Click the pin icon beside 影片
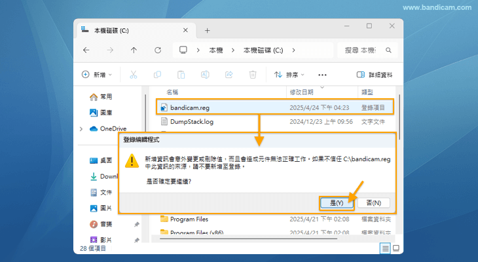Image resolution: width=478 pixels, height=262 pixels. [137, 240]
